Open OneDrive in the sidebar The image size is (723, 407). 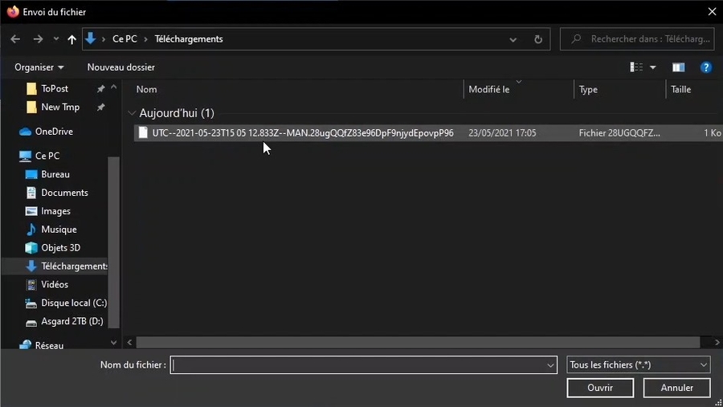pyautogui.click(x=54, y=132)
